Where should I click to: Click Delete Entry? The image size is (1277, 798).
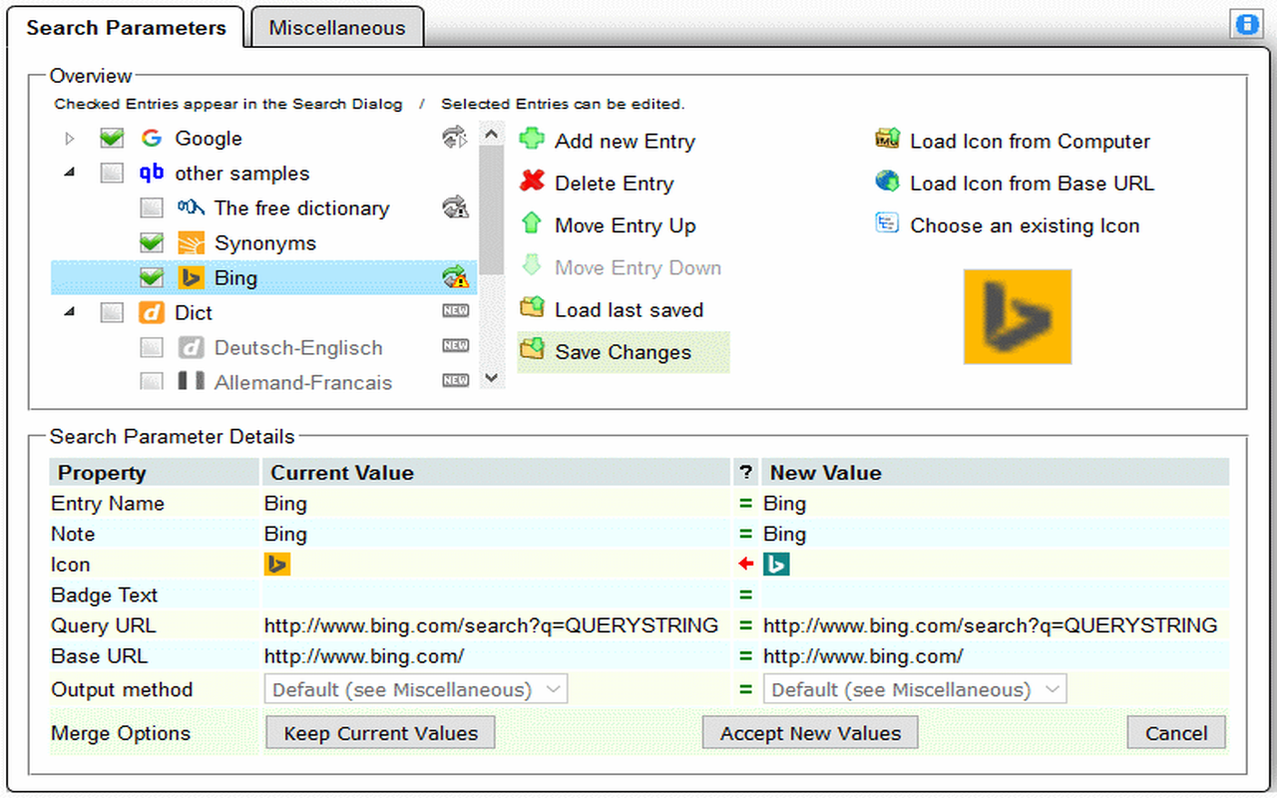614,184
